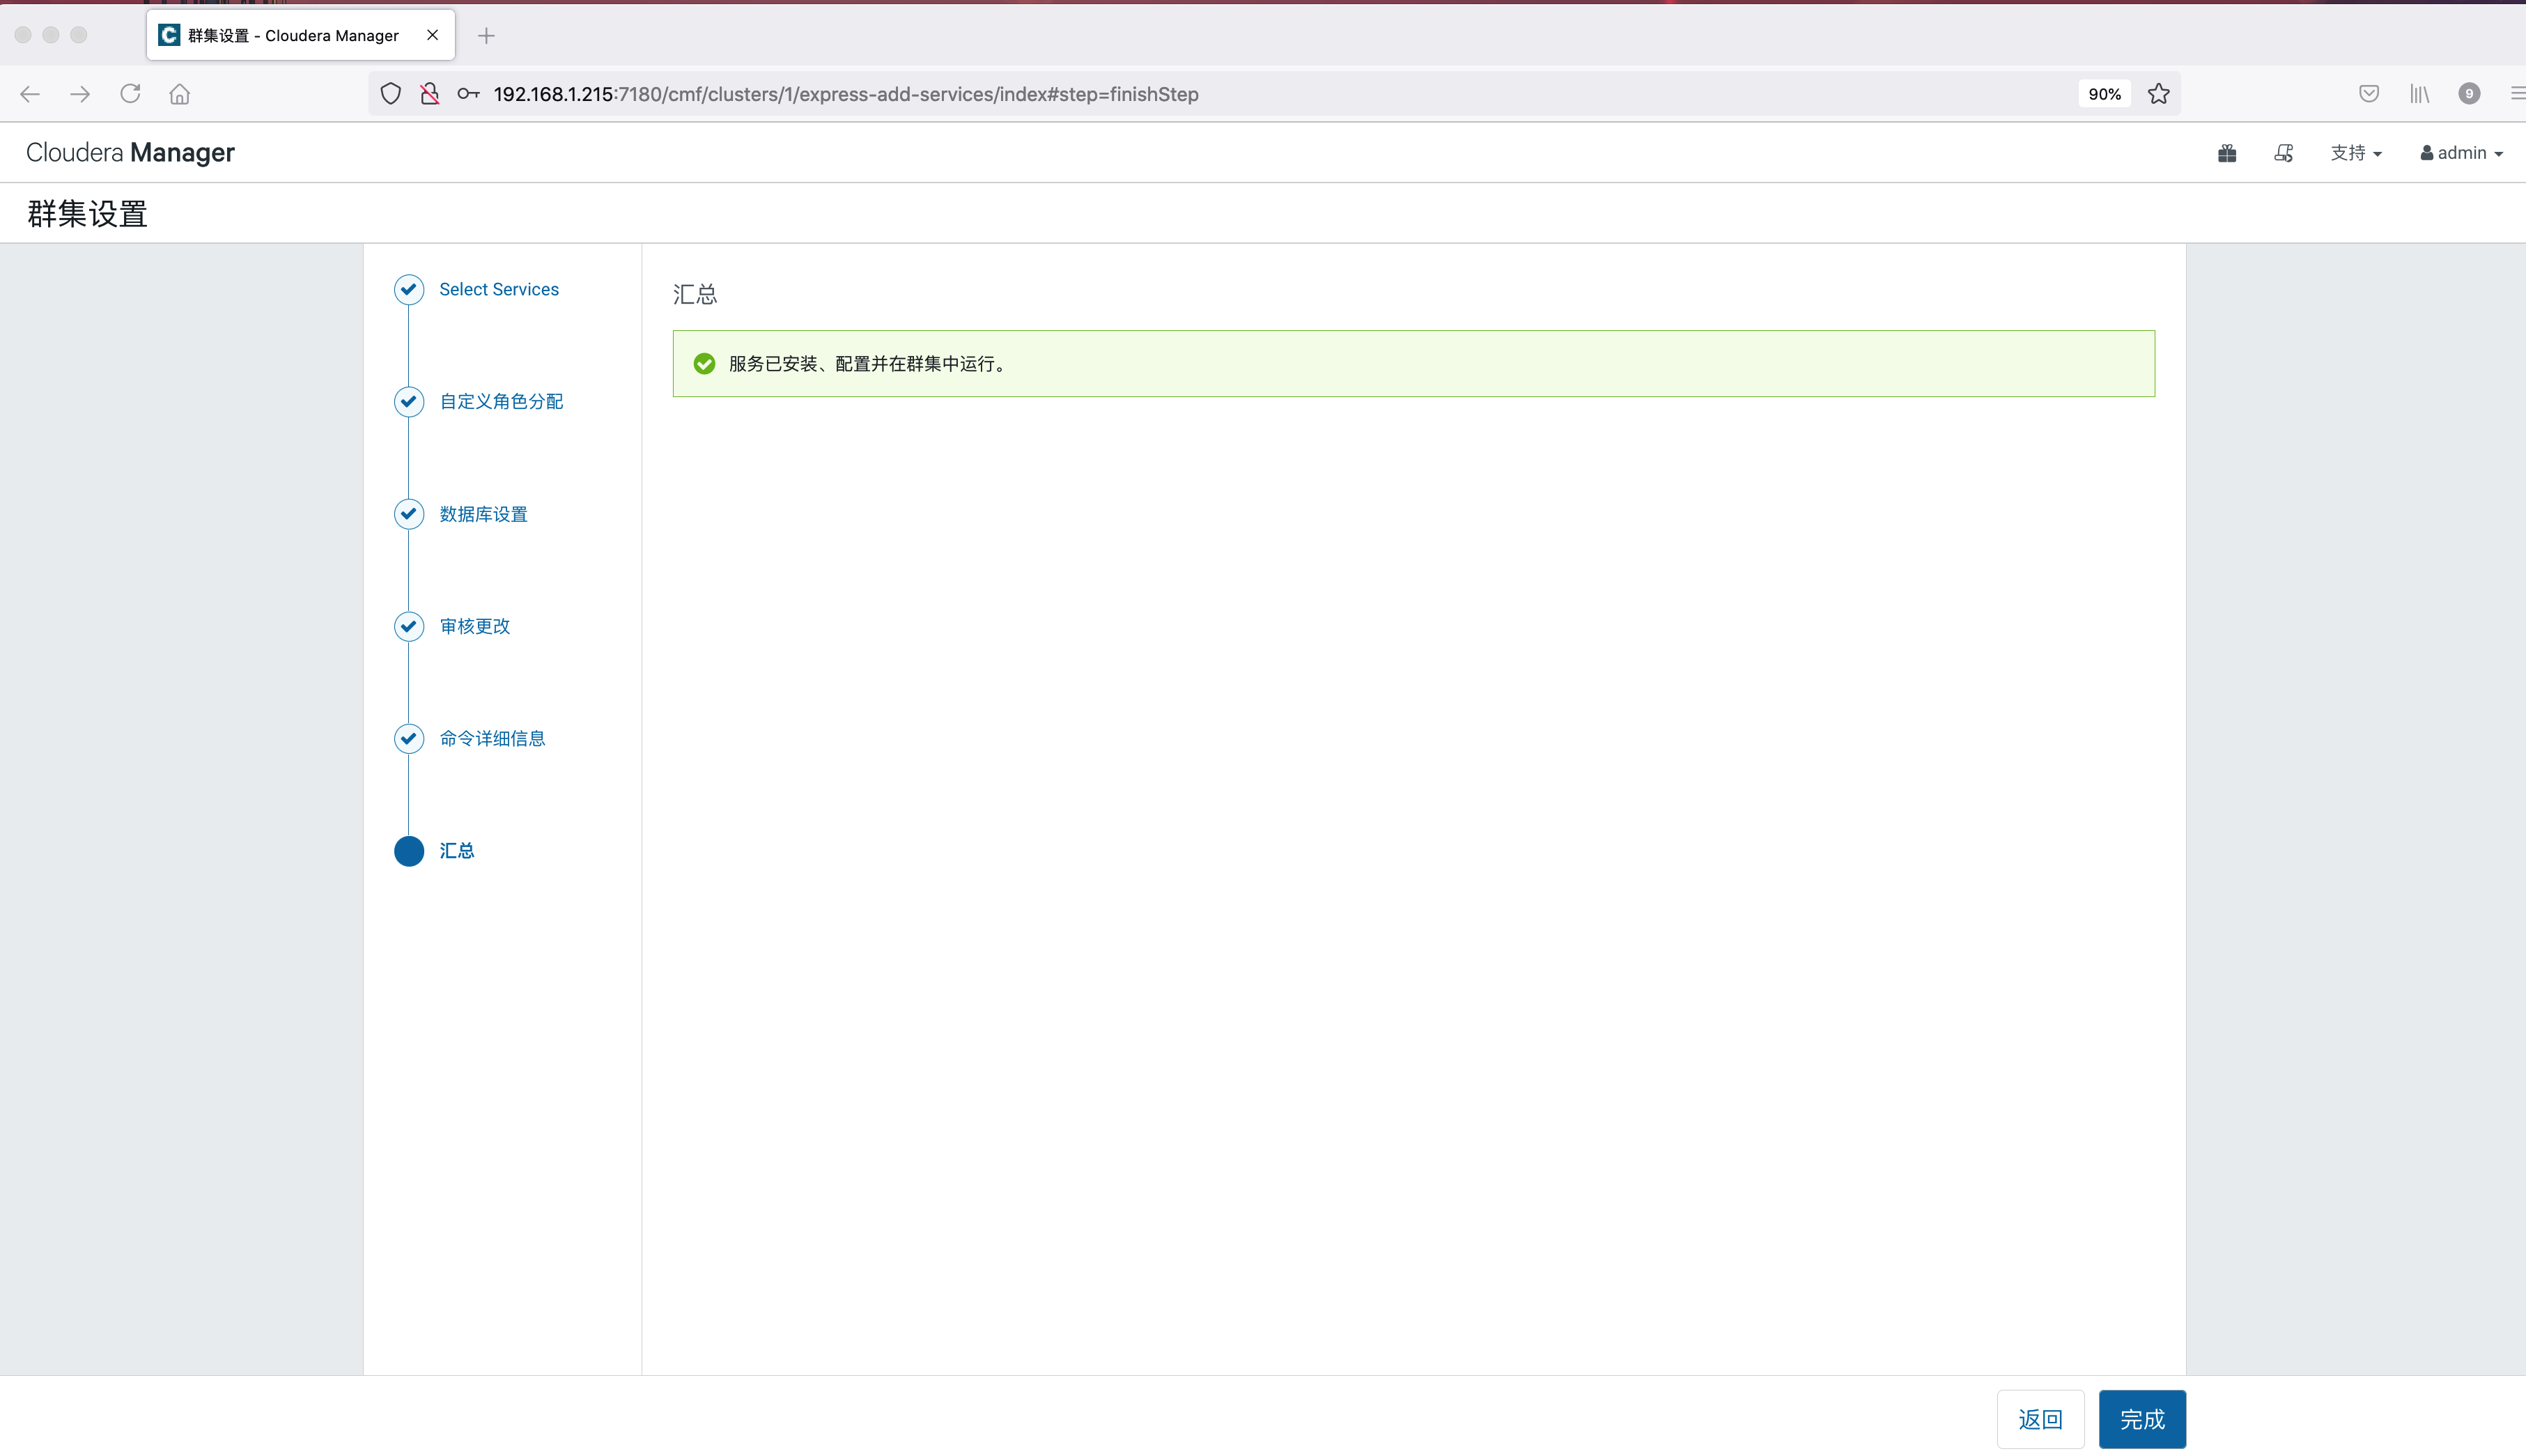Open the Pocket save icon
Viewport: 2526px width, 1456px height.
(2368, 94)
